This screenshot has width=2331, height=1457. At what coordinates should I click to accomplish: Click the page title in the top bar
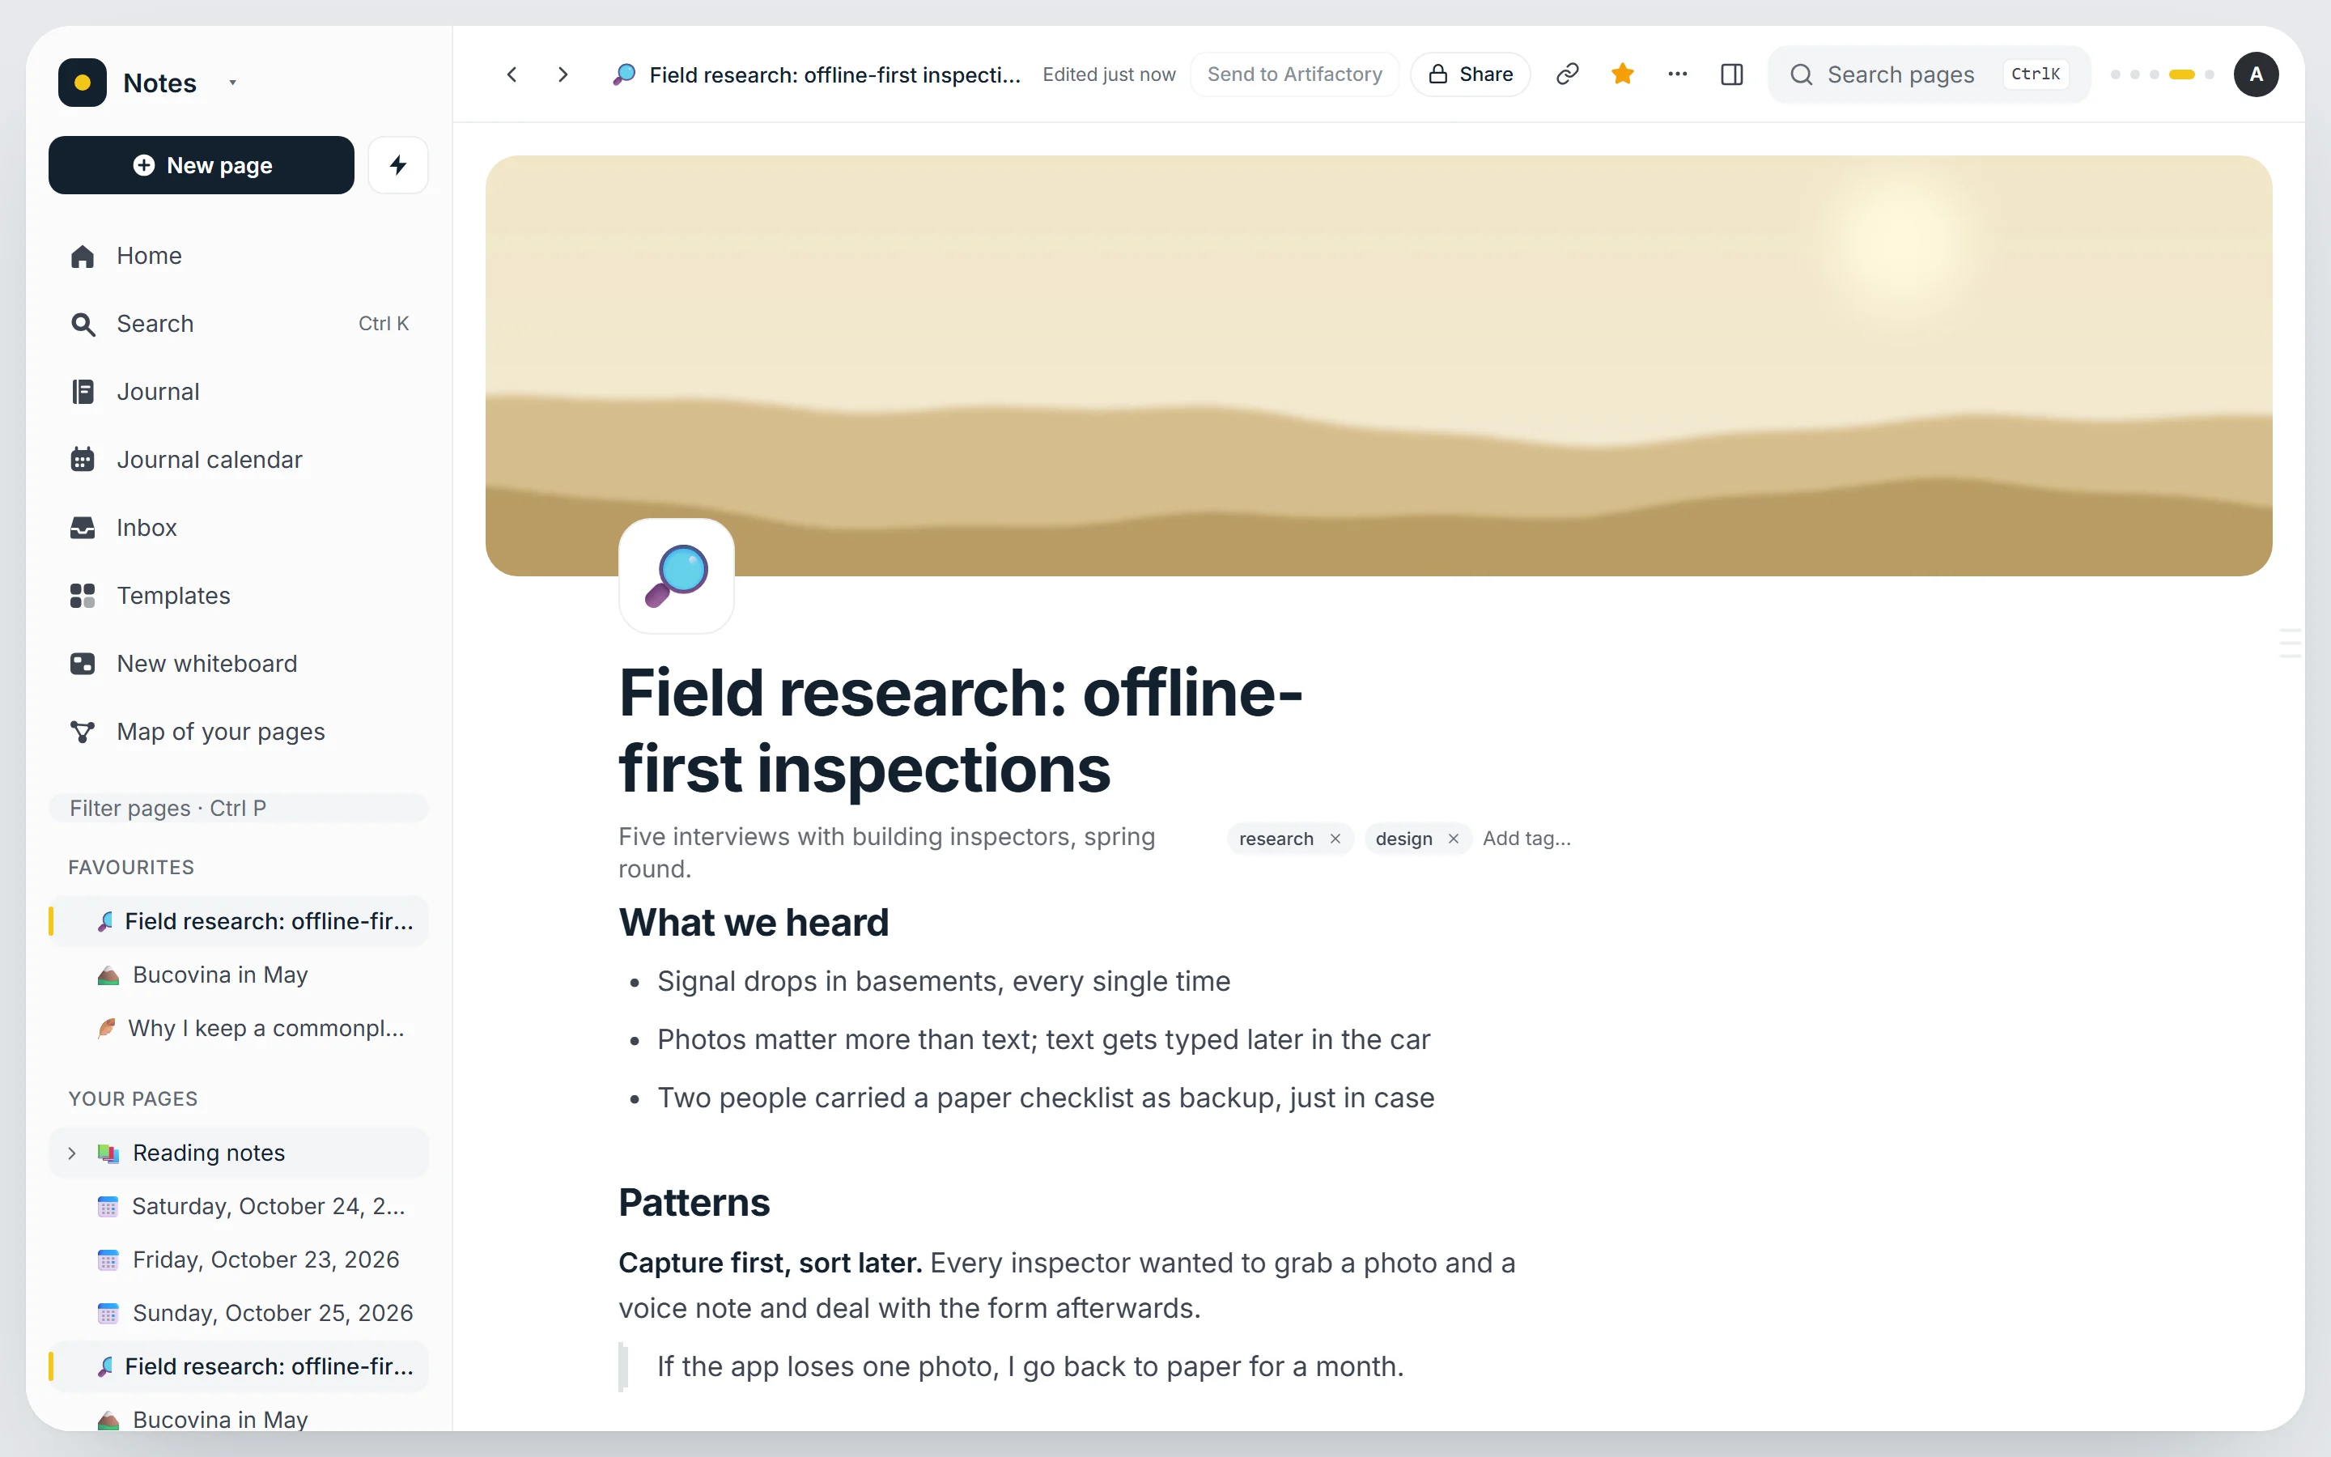tap(834, 74)
